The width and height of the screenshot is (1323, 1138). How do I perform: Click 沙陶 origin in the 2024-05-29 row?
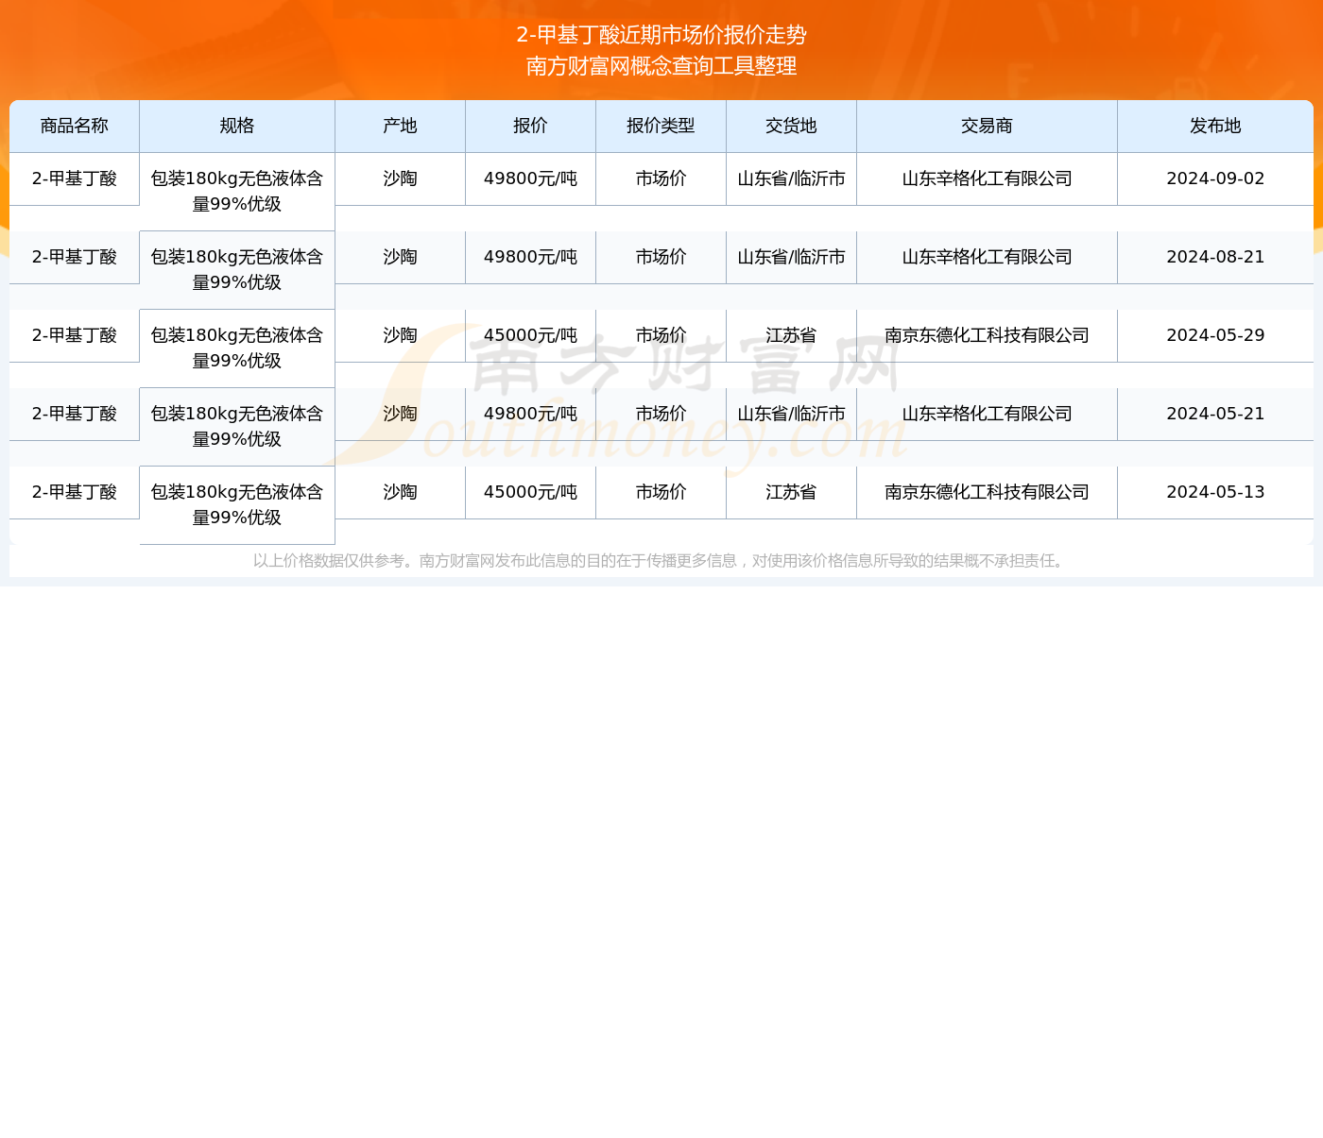pyautogui.click(x=401, y=335)
